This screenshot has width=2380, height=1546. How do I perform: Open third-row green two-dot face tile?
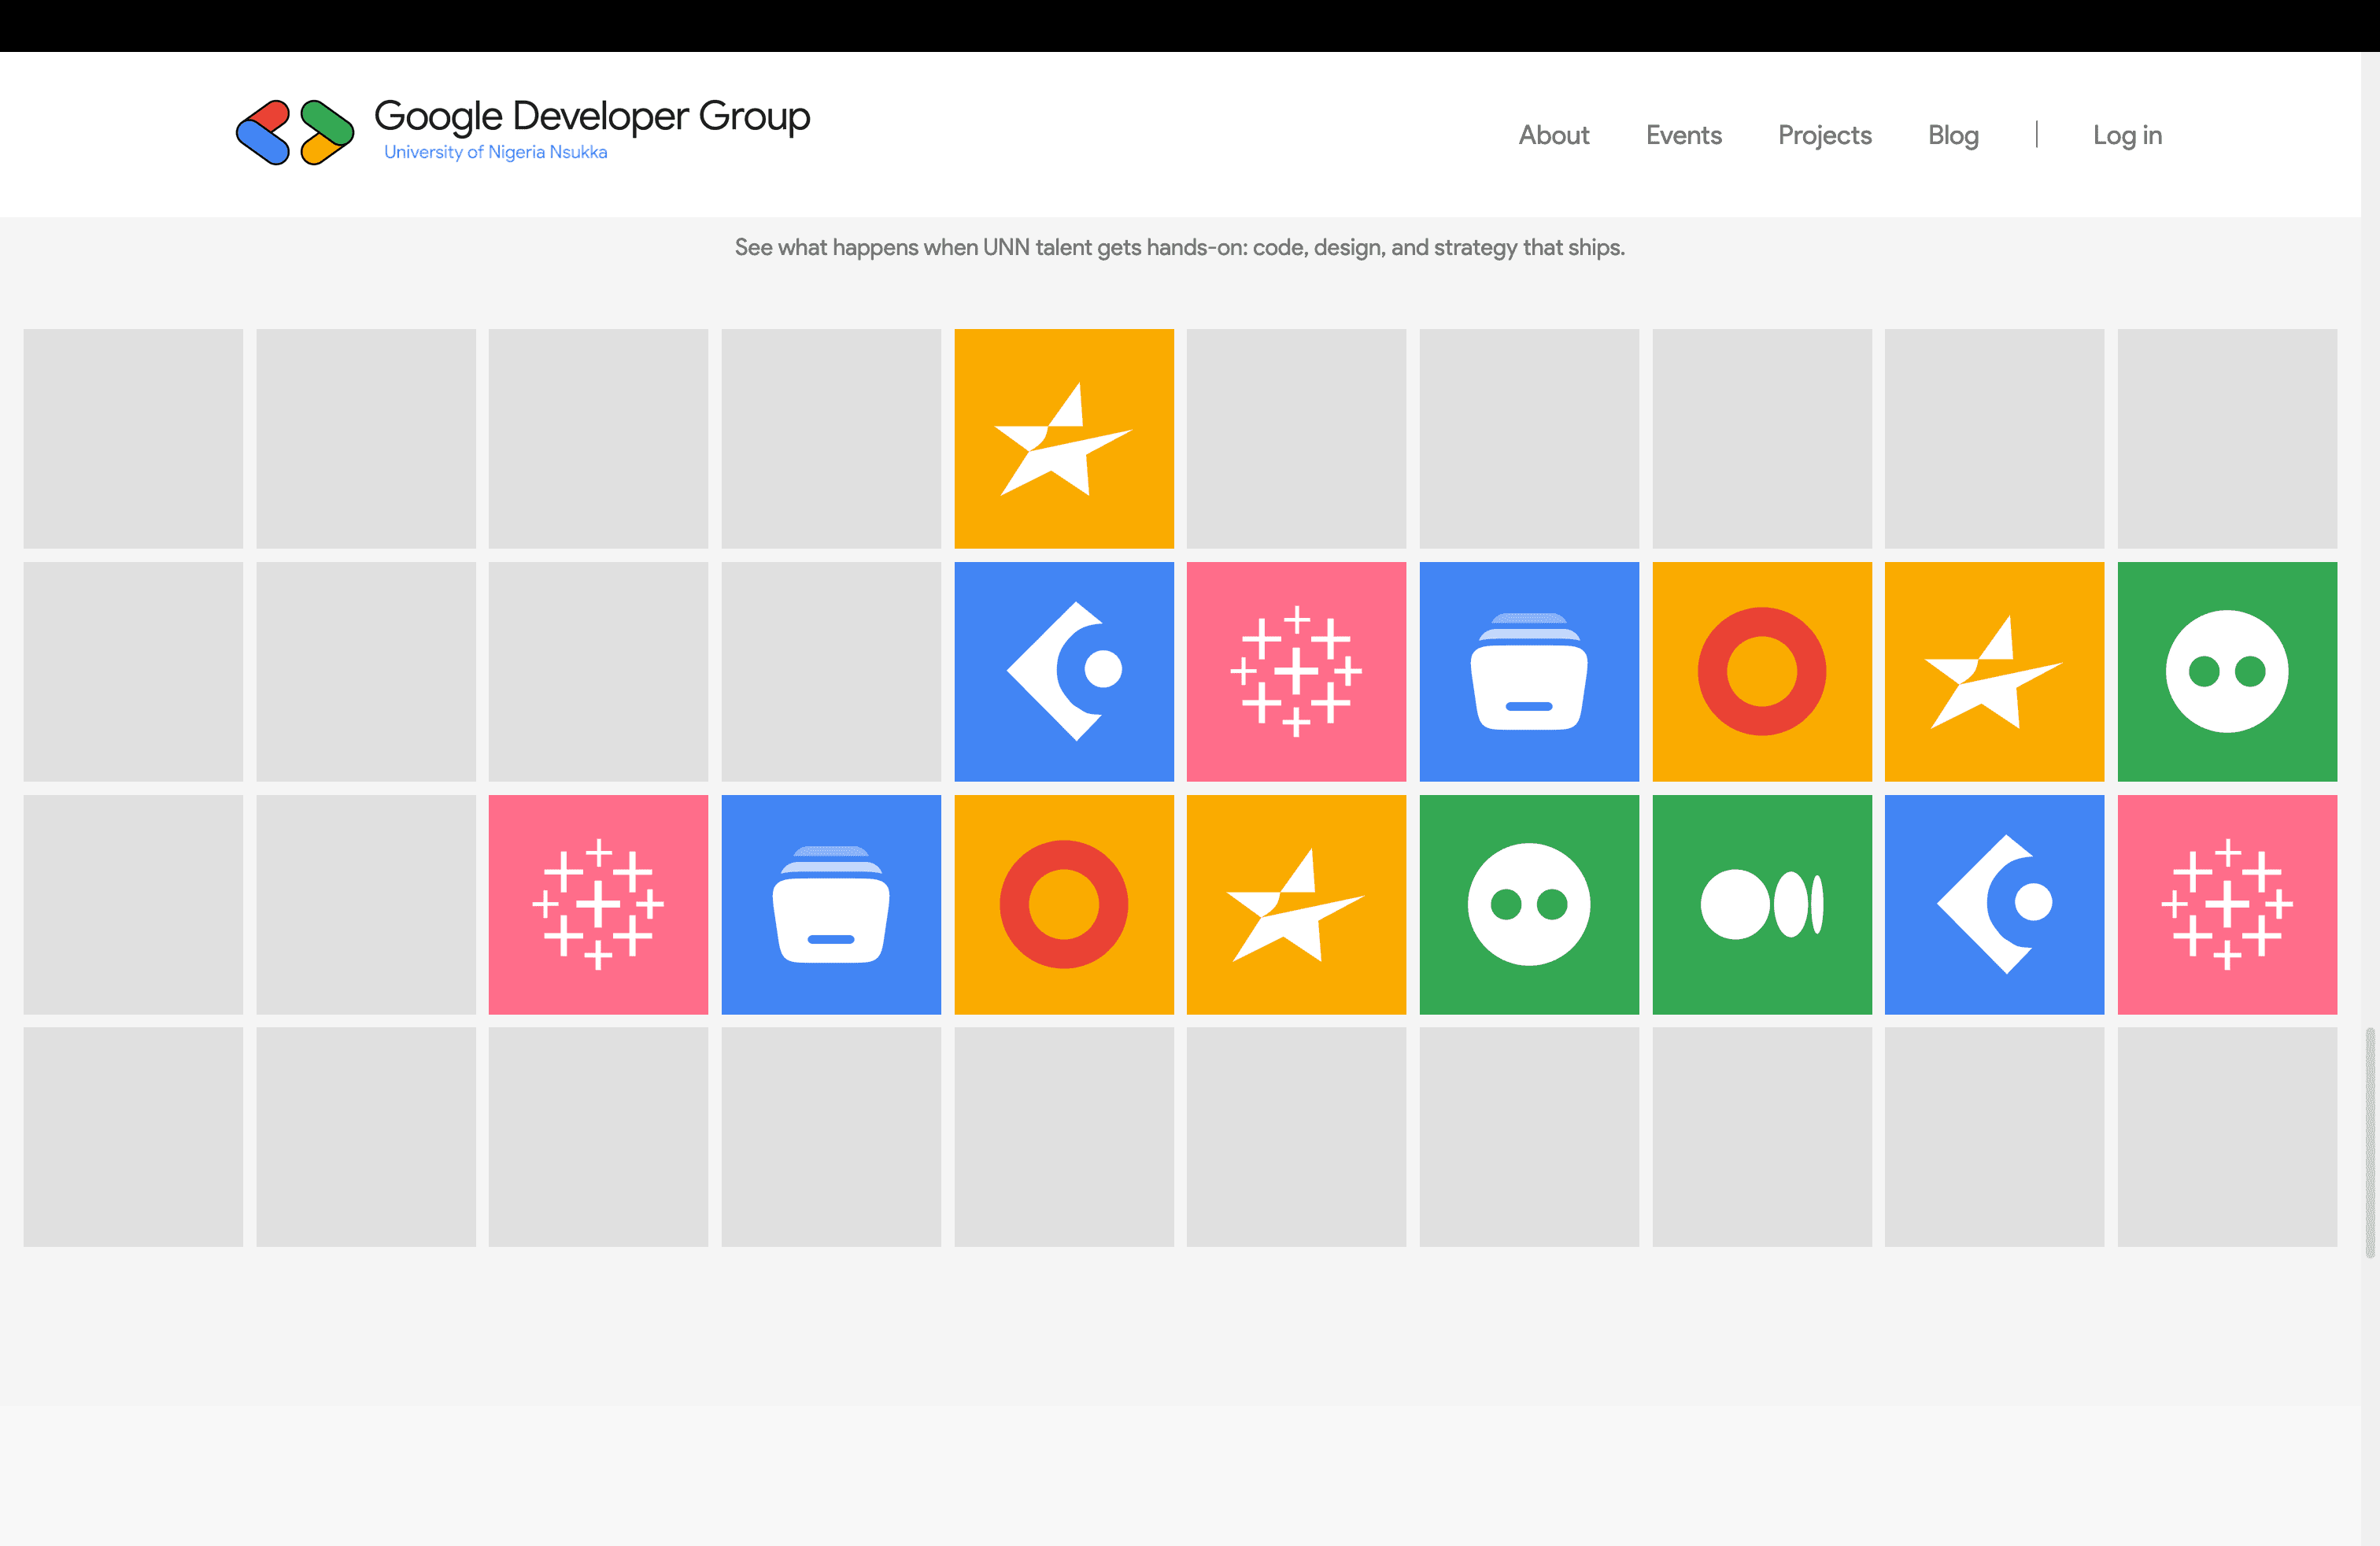[x=1529, y=905]
